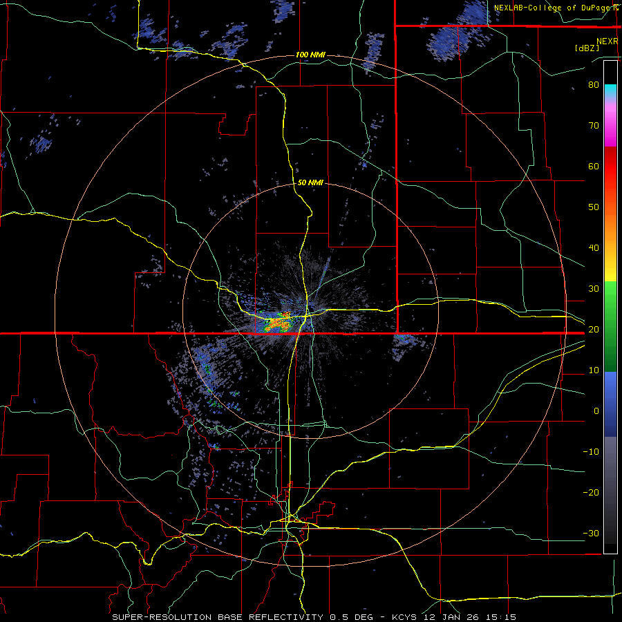Image resolution: width=622 pixels, height=622 pixels.
Task: Click the 80 value on reflectivity scale
Action: [594, 85]
